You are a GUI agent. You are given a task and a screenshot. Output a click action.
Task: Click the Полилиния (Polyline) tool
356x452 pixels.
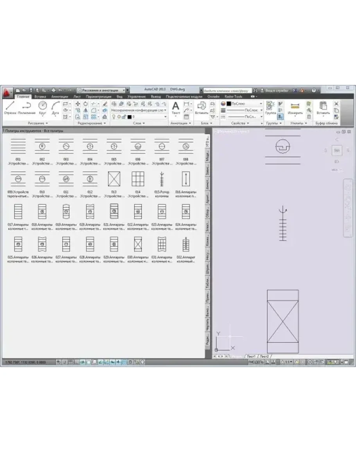pos(27,107)
